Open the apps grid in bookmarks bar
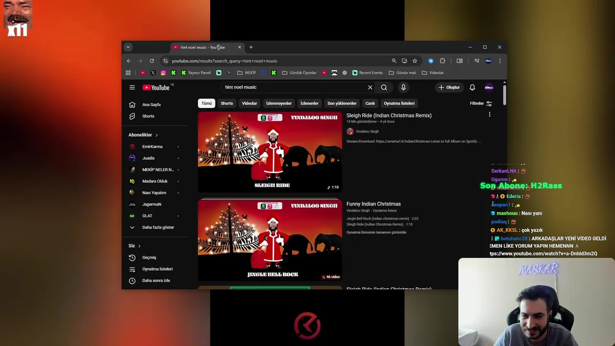 click(x=128, y=73)
